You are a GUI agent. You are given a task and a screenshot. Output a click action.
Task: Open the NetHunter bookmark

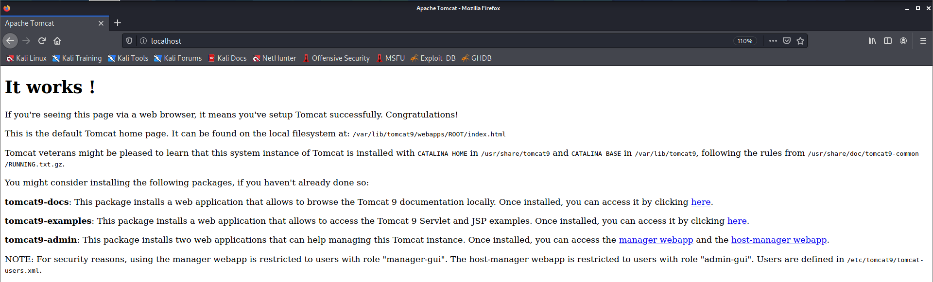click(275, 58)
